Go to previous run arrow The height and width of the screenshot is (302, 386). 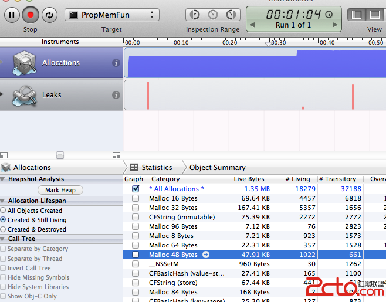tap(252, 25)
